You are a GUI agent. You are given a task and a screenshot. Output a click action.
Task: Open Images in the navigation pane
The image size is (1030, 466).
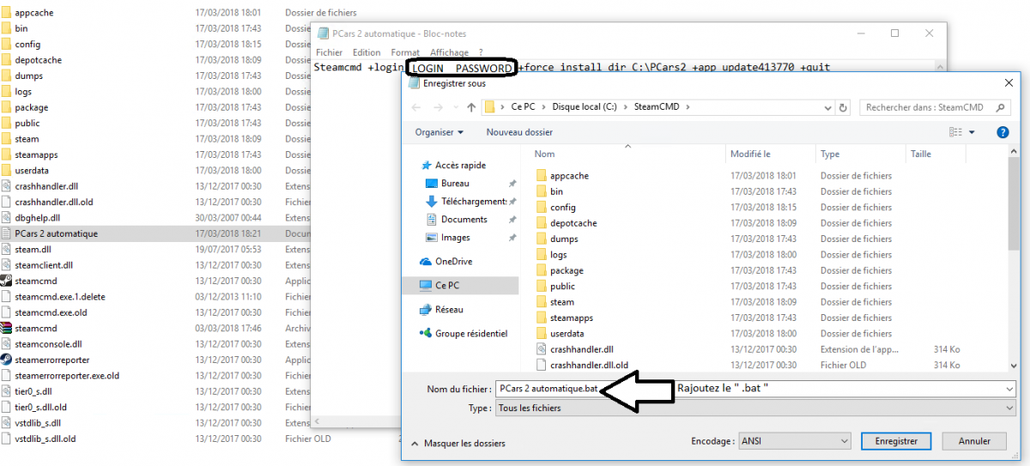(448, 238)
